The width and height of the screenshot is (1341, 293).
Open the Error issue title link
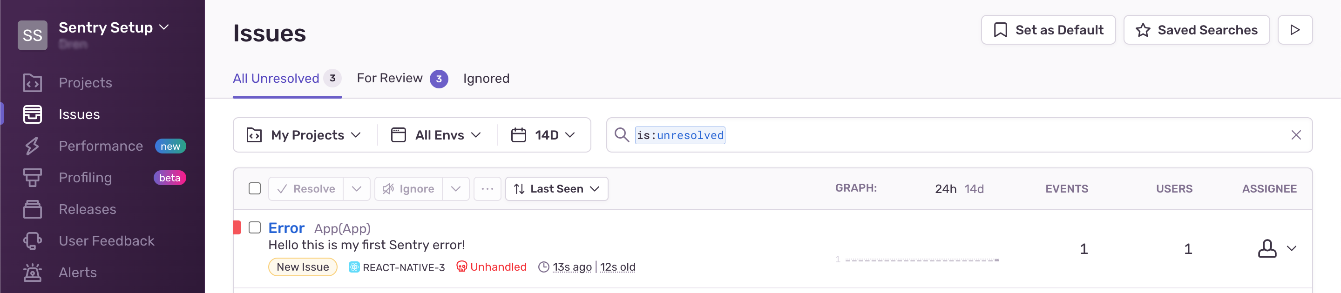pos(286,228)
